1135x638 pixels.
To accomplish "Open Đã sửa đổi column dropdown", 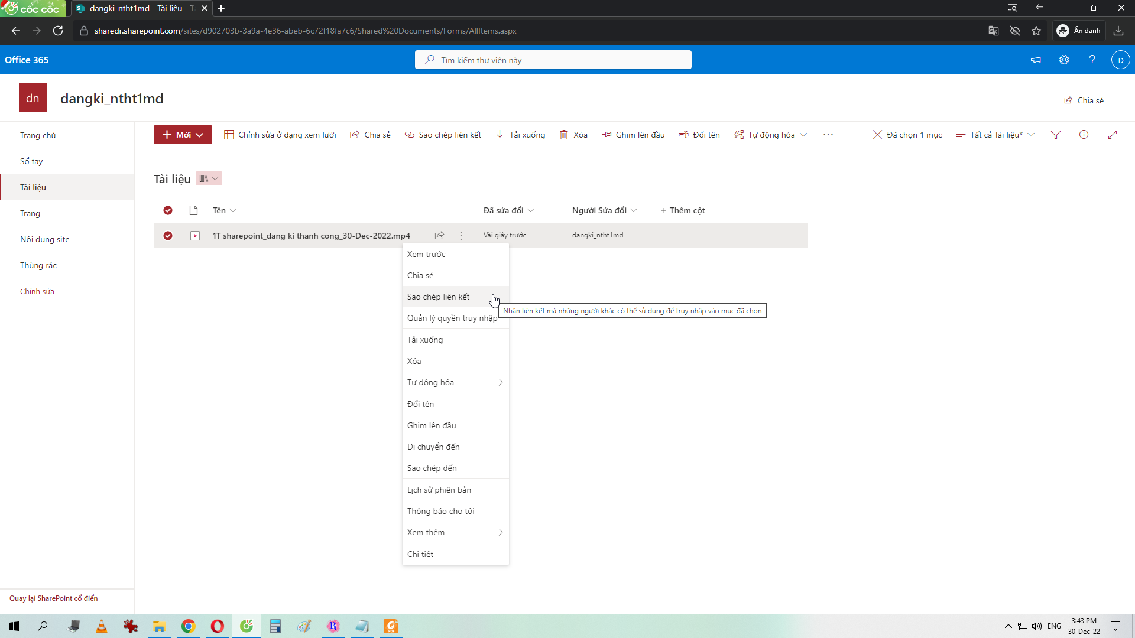I will pyautogui.click(x=508, y=210).
